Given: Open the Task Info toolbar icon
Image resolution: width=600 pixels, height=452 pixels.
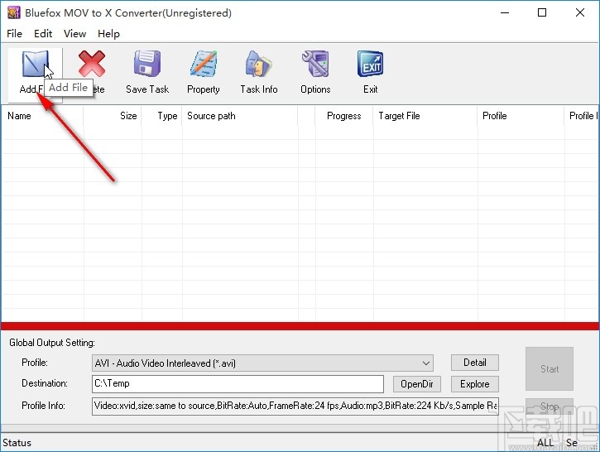Looking at the screenshot, I should click(259, 64).
